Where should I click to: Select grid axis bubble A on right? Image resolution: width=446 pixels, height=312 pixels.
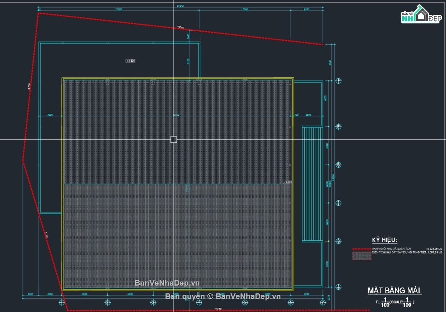tap(338, 287)
